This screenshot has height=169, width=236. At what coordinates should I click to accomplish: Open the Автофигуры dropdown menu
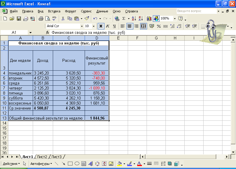pyautogui.click(x=41, y=164)
